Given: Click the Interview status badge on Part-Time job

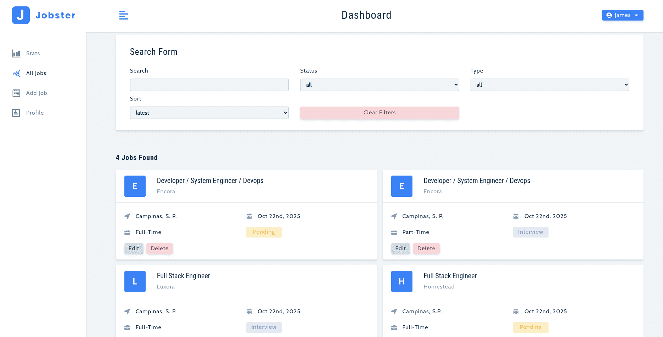Looking at the screenshot, I should [x=530, y=232].
